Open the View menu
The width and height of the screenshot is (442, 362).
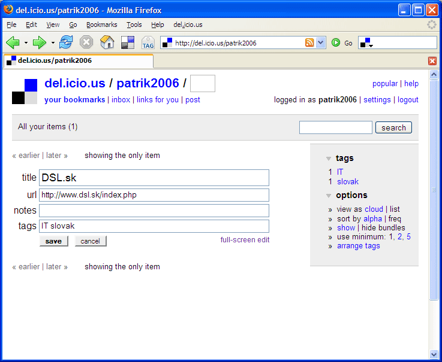point(53,25)
